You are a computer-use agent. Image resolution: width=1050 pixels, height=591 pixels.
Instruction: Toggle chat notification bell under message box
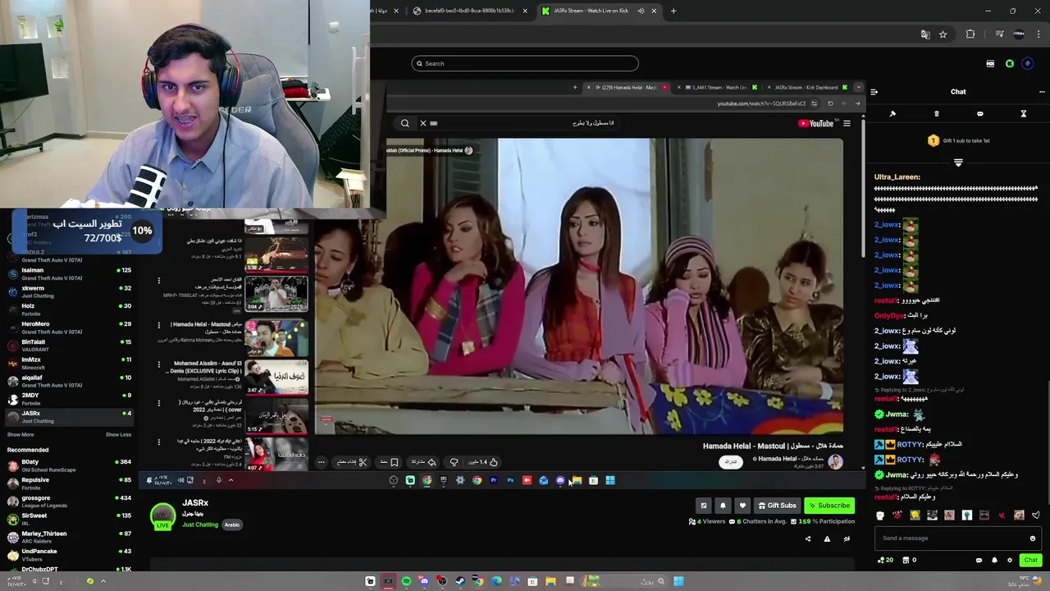pyautogui.click(x=994, y=560)
